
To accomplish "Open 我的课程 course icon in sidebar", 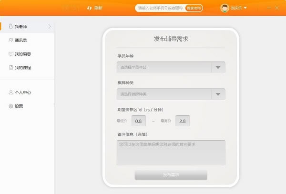I will tap(10, 68).
